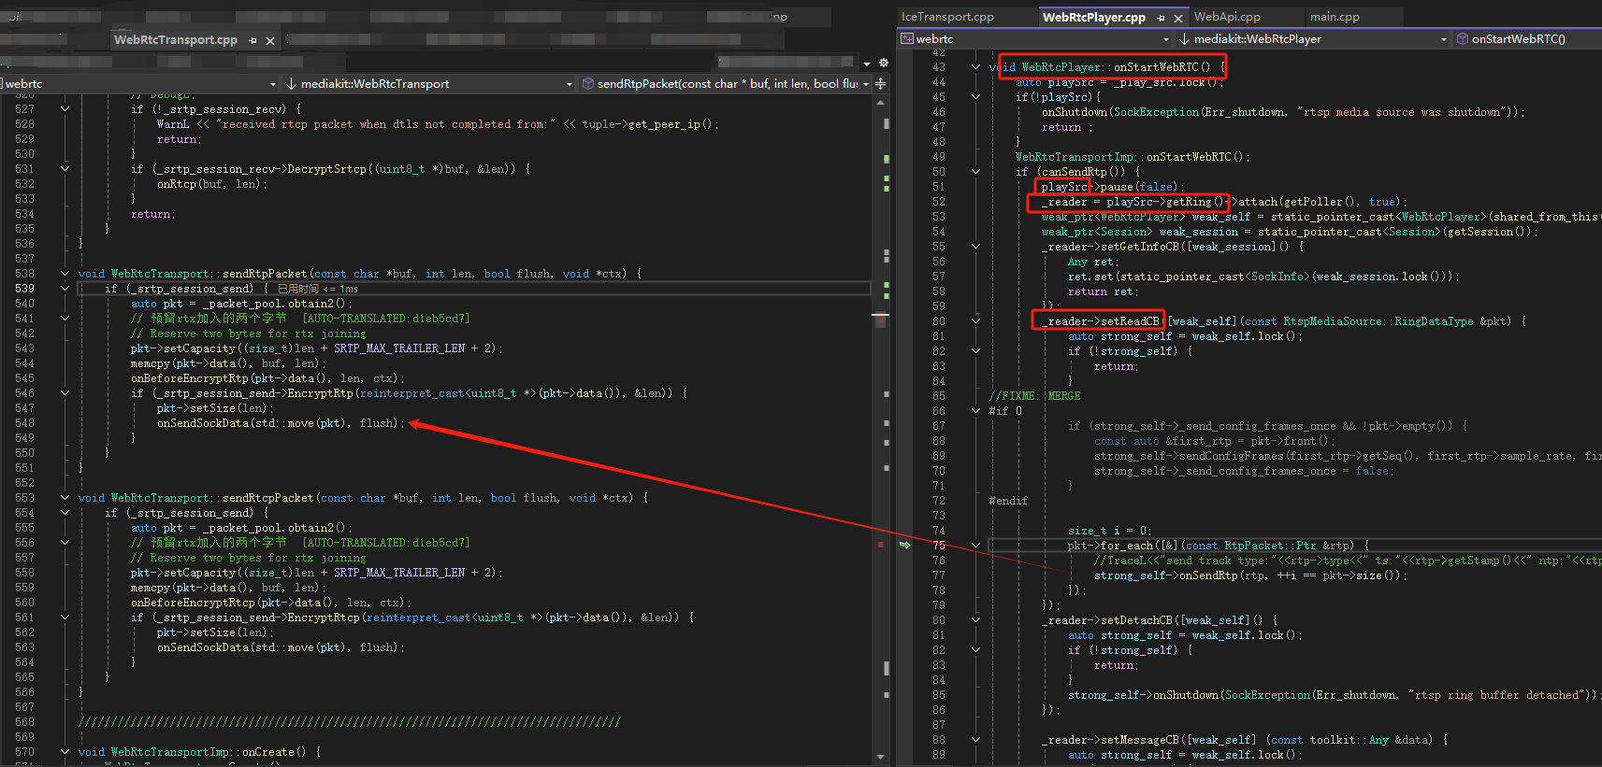
Task: Open the sendRtpPacket member dropdown
Action: click(726, 83)
